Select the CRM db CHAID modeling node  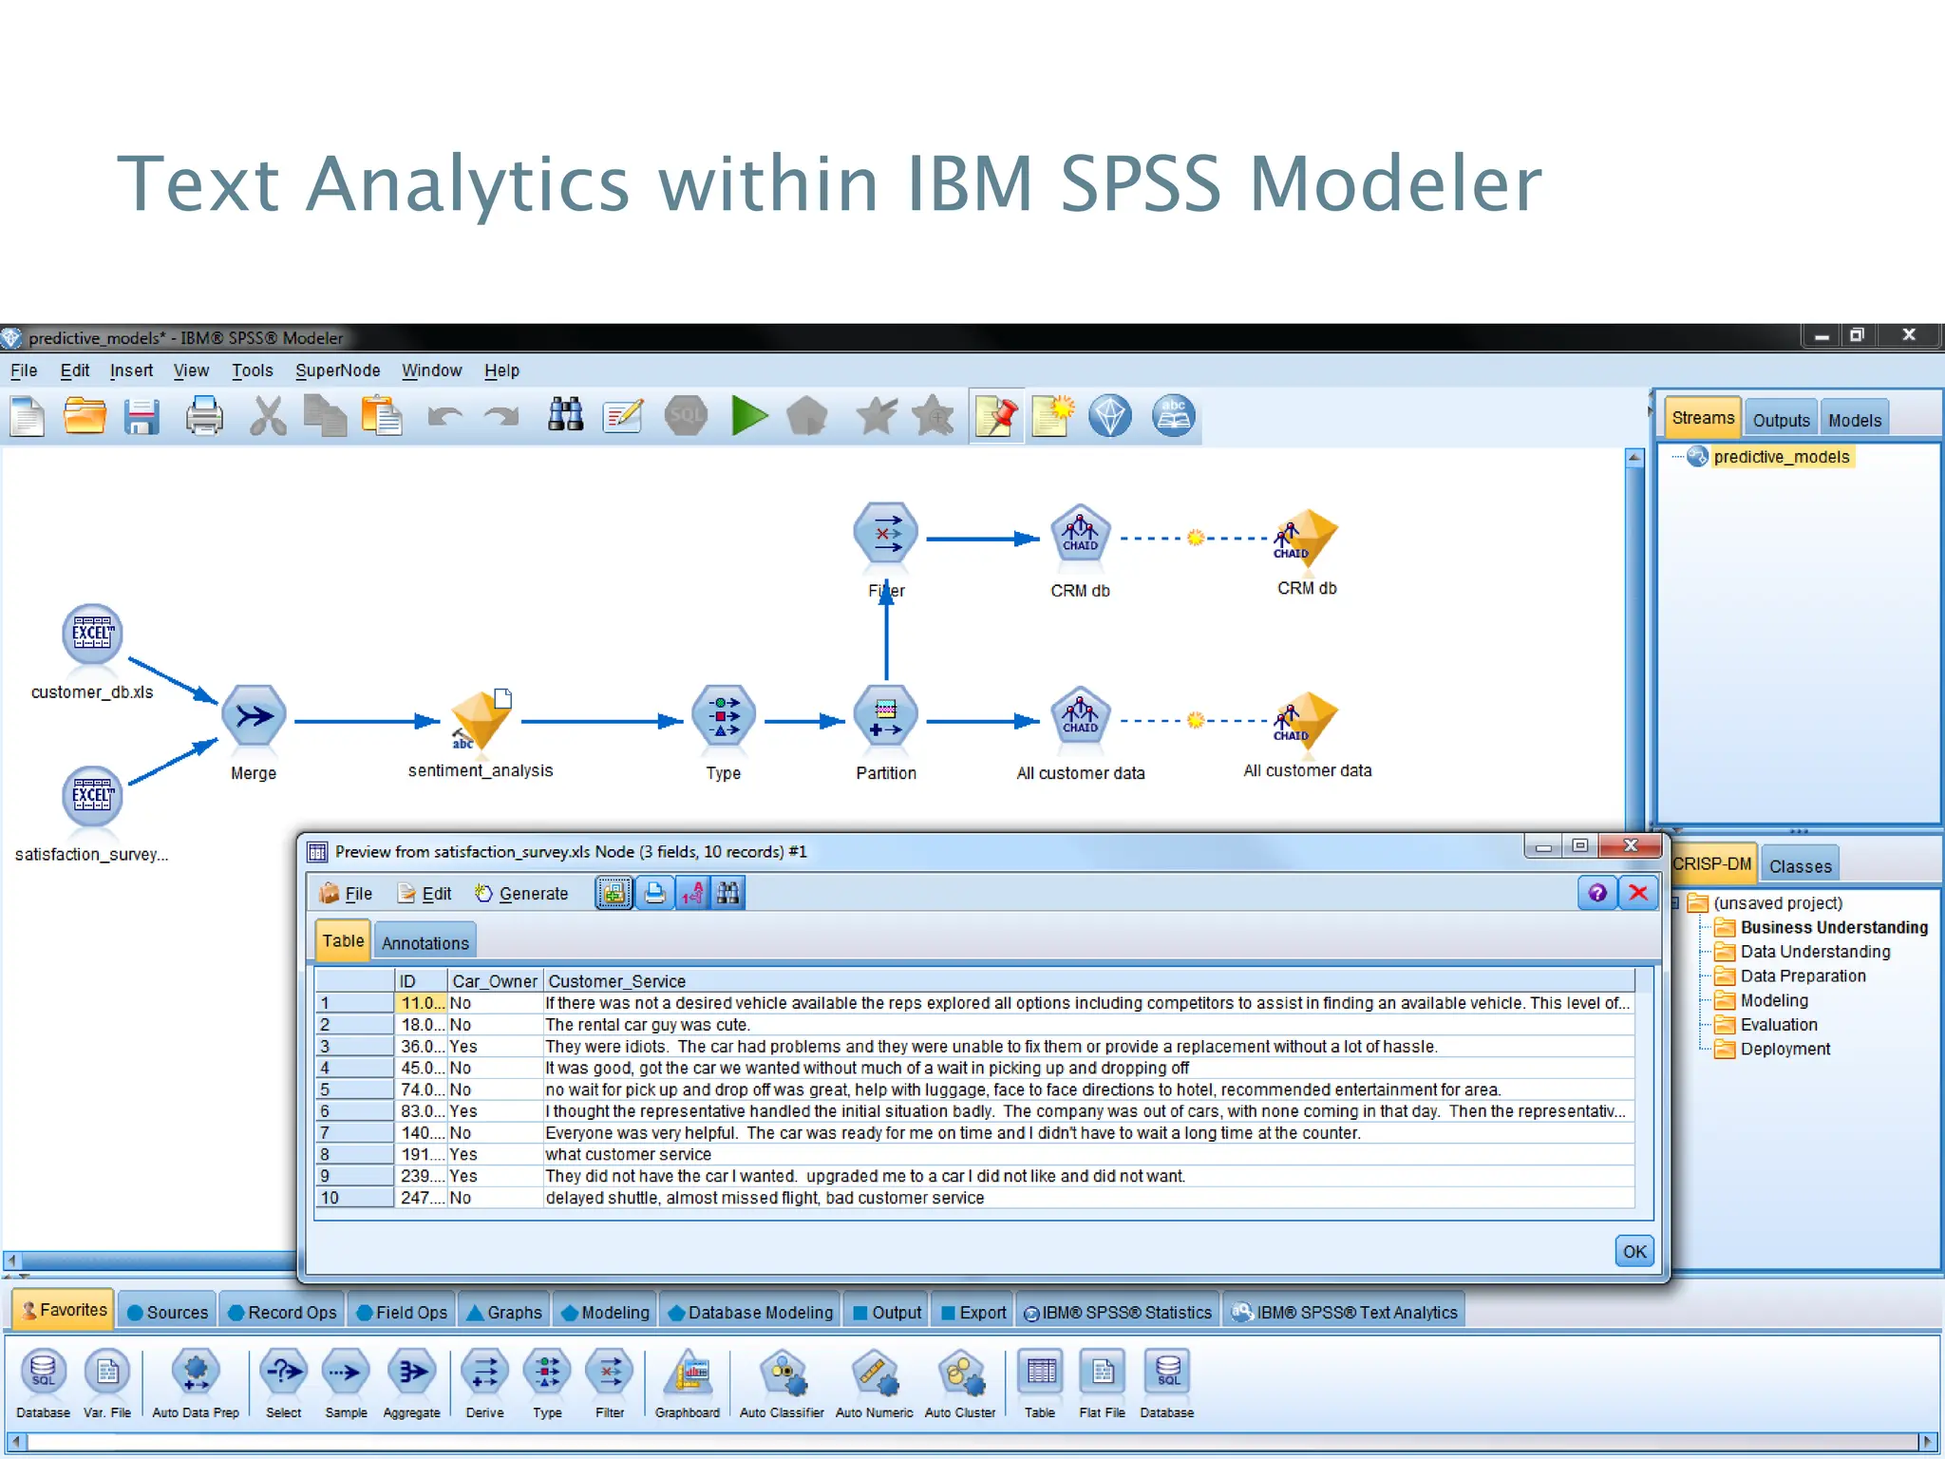click(x=1080, y=534)
